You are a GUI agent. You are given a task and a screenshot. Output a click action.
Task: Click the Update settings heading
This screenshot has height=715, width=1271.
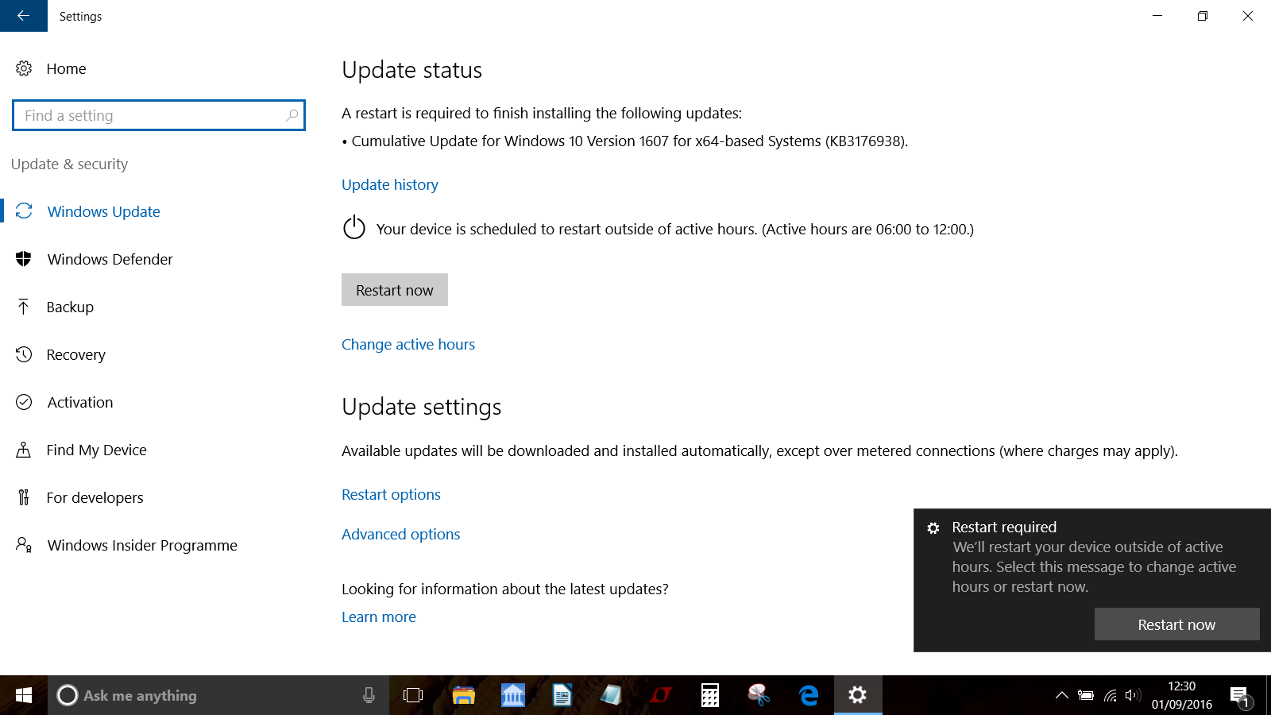(422, 407)
